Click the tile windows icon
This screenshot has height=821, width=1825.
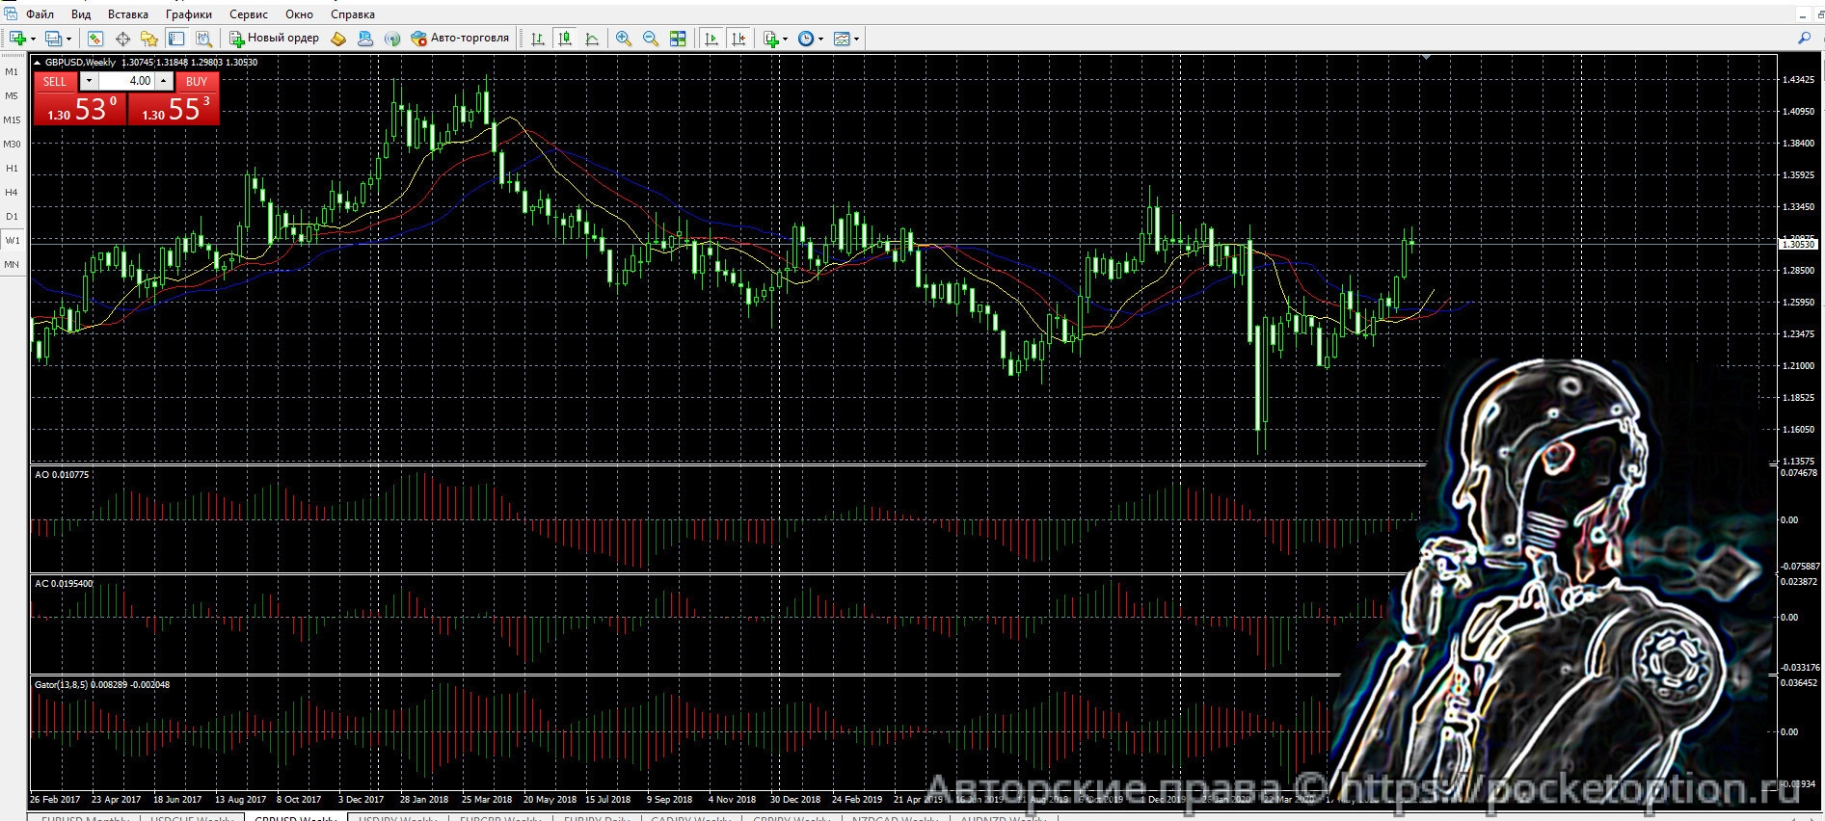tap(678, 39)
